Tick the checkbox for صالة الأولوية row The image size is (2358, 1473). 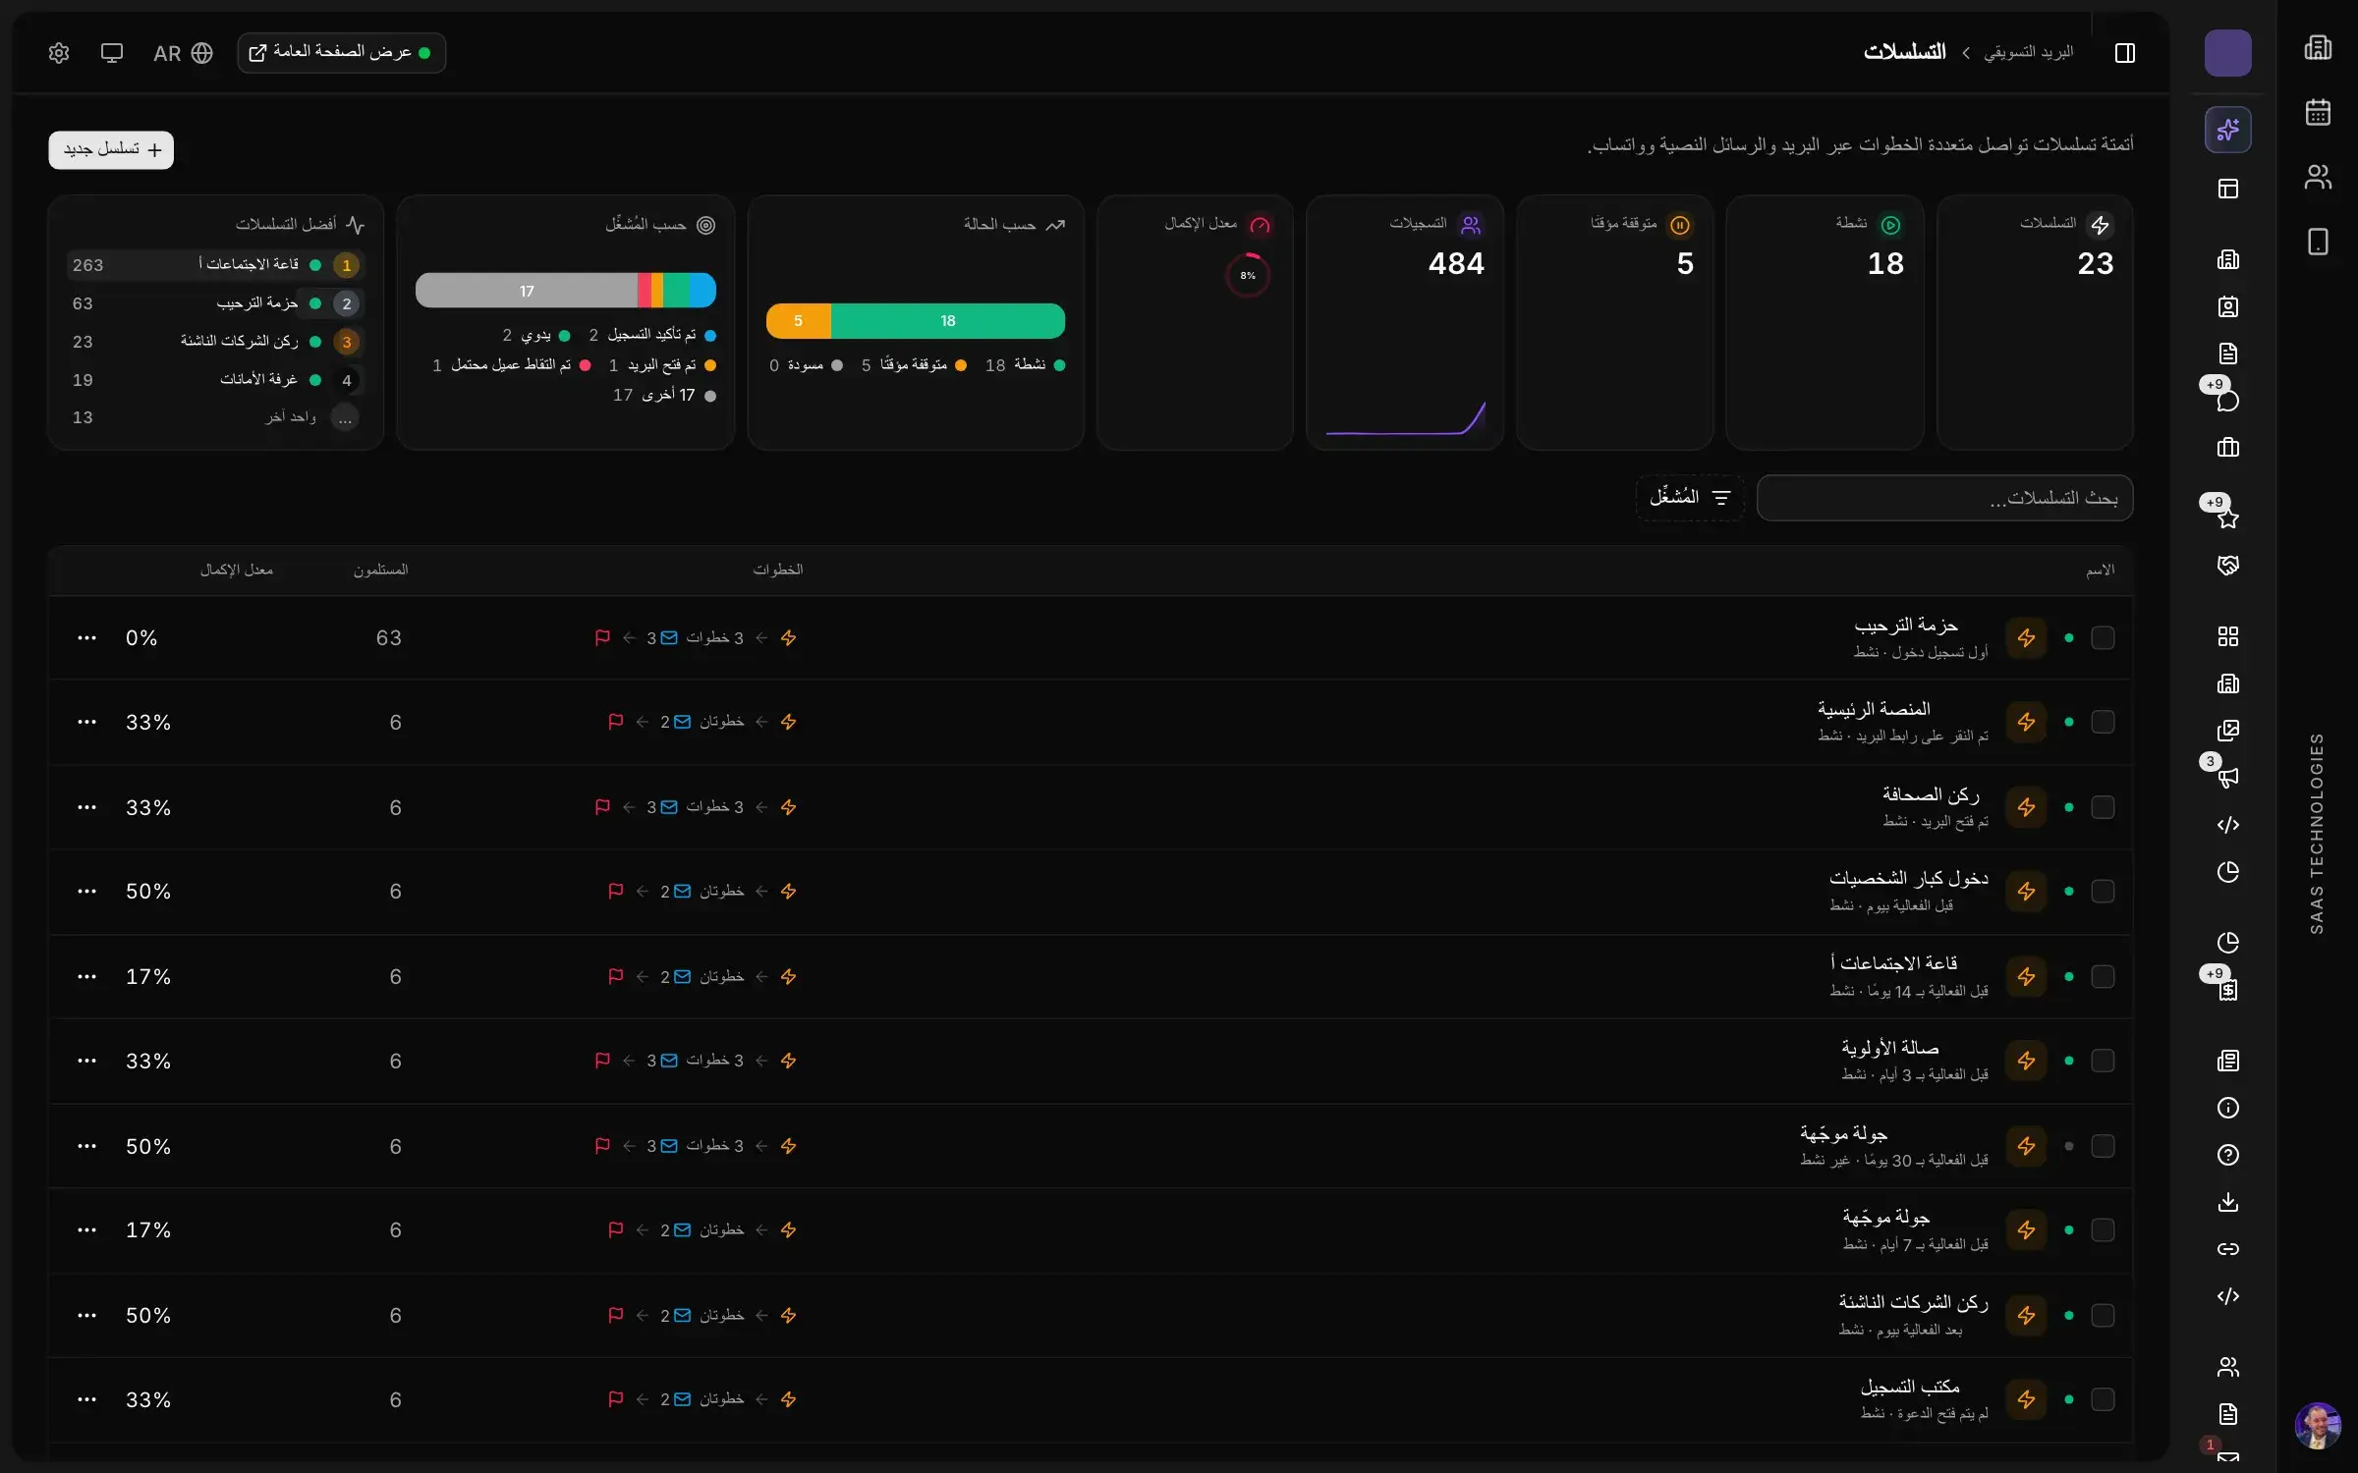[2103, 1061]
